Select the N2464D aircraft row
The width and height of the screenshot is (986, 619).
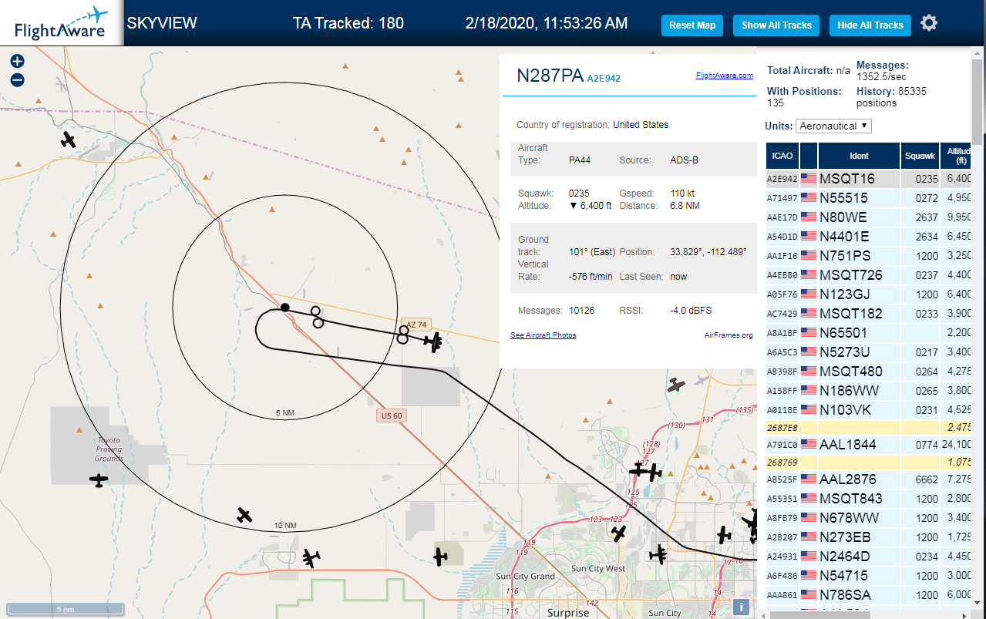coord(869,557)
